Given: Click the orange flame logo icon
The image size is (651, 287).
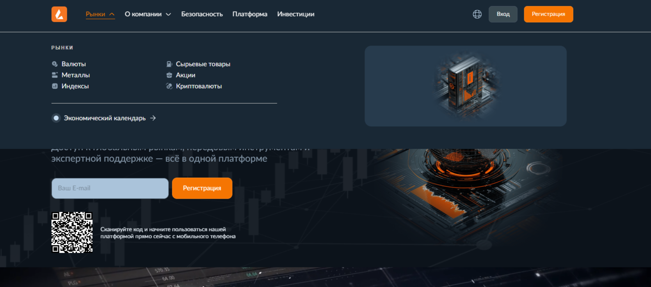Looking at the screenshot, I should (x=59, y=14).
